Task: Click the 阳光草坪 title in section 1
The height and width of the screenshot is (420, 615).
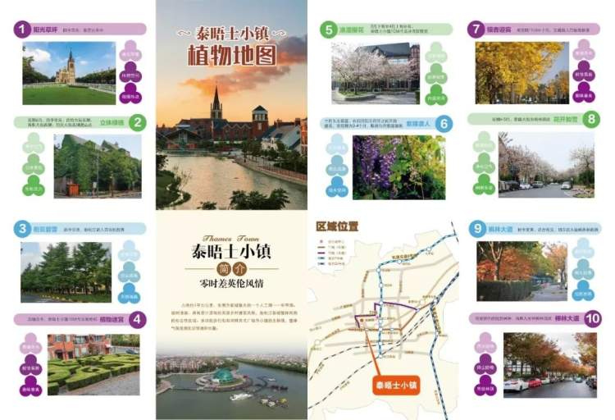Action: (x=45, y=30)
